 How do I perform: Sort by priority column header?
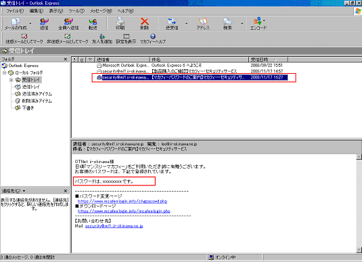pyautogui.click(x=74, y=60)
